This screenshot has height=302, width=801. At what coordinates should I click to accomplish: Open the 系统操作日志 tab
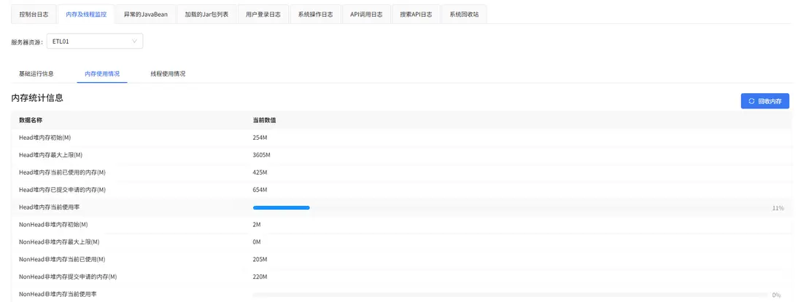click(316, 15)
